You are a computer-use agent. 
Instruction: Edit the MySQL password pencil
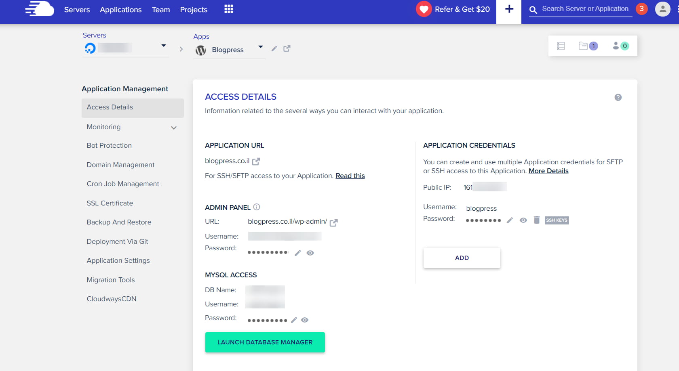coord(294,320)
